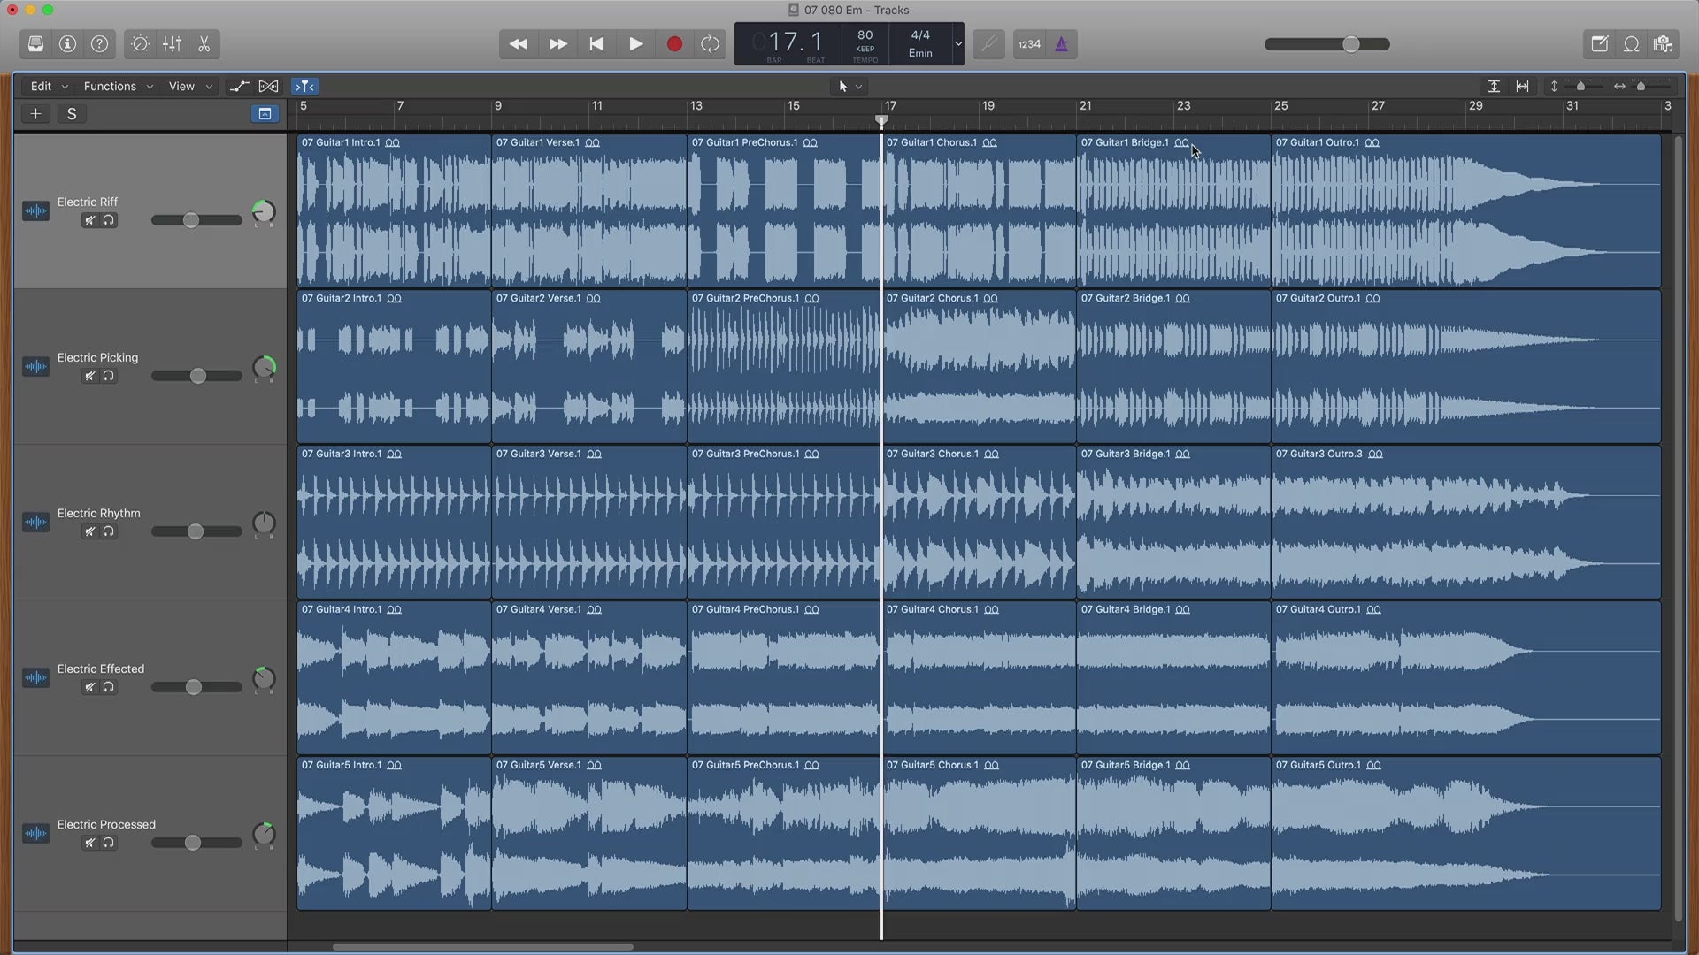This screenshot has height=955, width=1699.
Task: Toggle the Cycle loop button
Action: pyautogui.click(x=710, y=44)
